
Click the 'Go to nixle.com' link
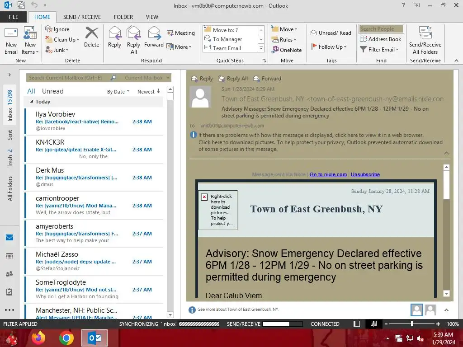tap(328, 174)
